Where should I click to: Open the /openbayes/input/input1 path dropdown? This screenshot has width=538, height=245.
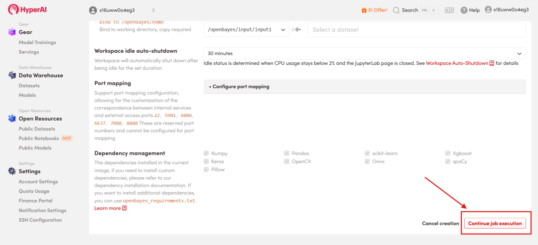(x=247, y=30)
